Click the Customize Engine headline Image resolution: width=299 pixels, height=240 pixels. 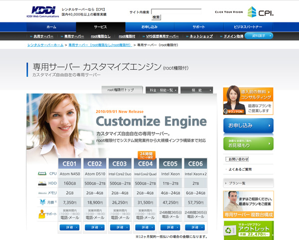coord(151,121)
